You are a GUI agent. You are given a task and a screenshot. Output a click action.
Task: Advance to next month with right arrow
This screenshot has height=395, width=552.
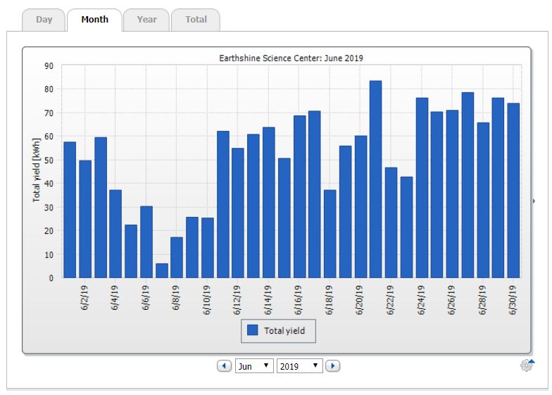click(x=333, y=366)
